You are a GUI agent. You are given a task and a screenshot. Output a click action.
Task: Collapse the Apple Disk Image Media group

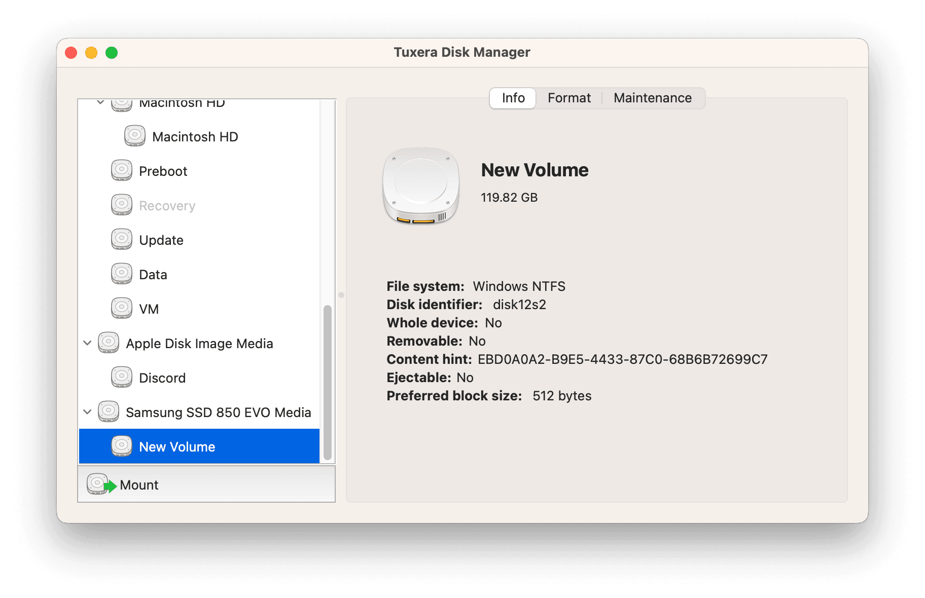(x=87, y=343)
